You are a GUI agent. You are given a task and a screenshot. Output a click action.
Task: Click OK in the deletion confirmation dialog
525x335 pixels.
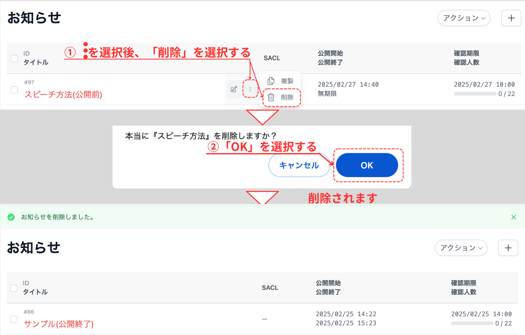367,165
